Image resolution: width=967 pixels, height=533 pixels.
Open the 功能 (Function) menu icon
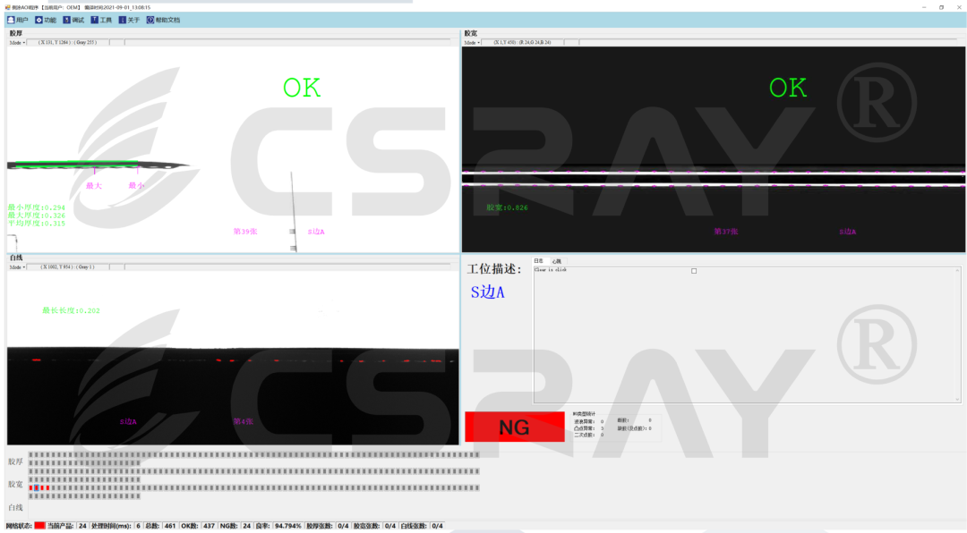click(39, 20)
